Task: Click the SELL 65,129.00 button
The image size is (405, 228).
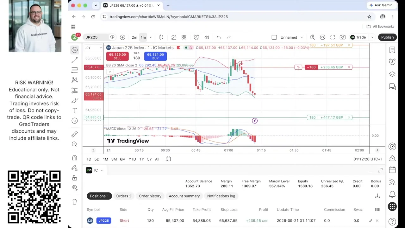Action: [x=117, y=56]
